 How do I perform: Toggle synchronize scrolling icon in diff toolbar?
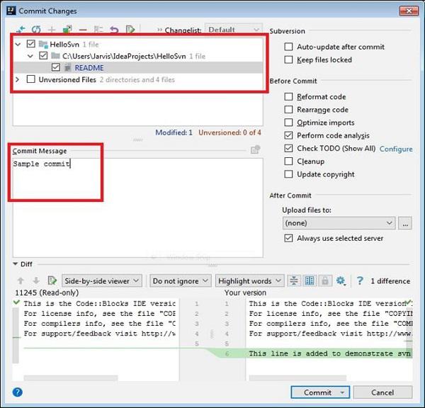310,281
